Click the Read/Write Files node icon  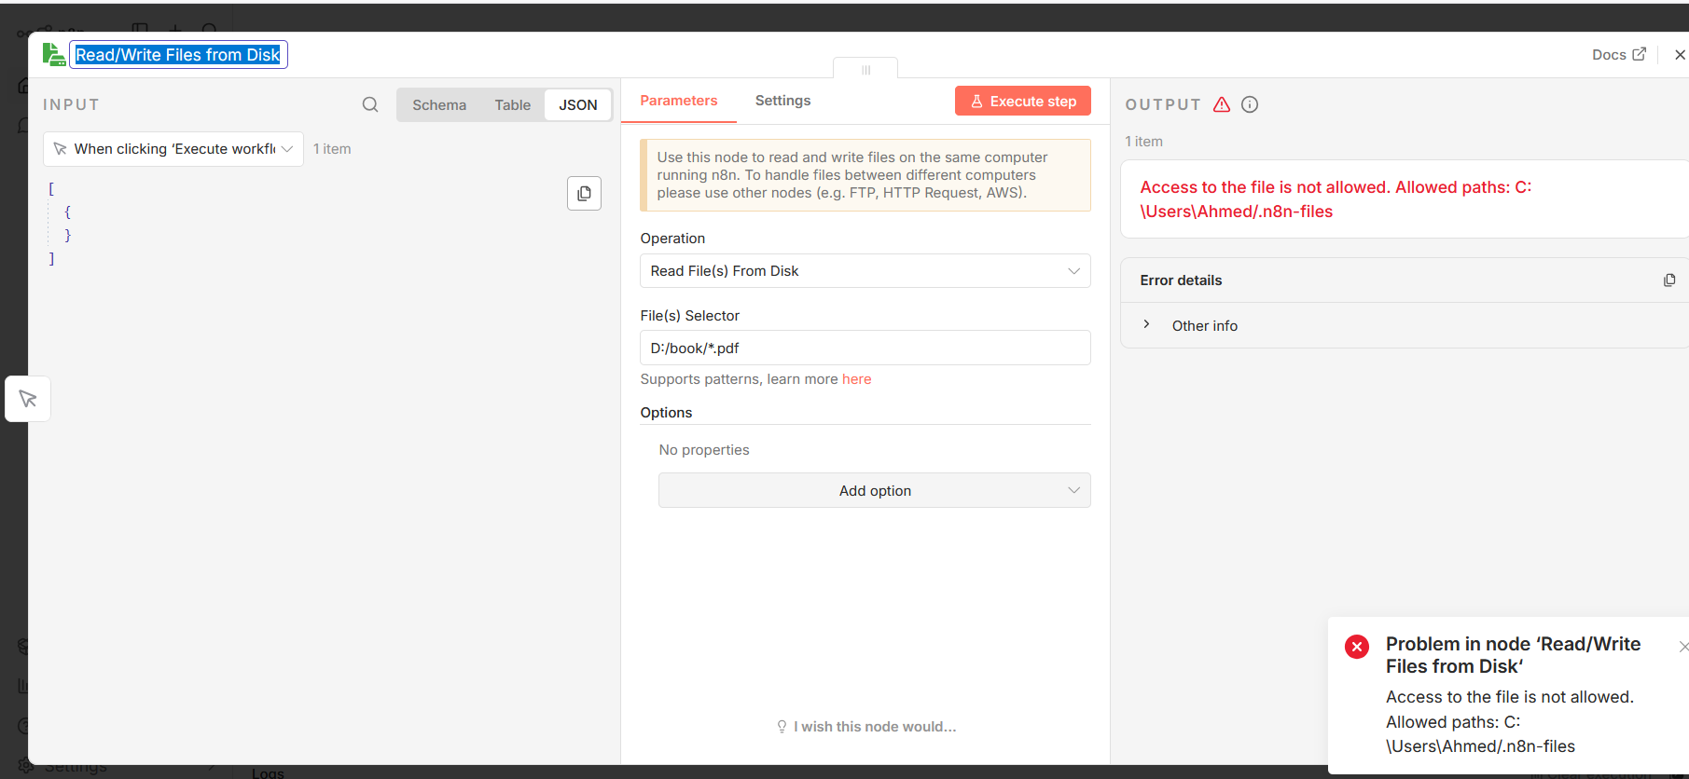tap(54, 55)
